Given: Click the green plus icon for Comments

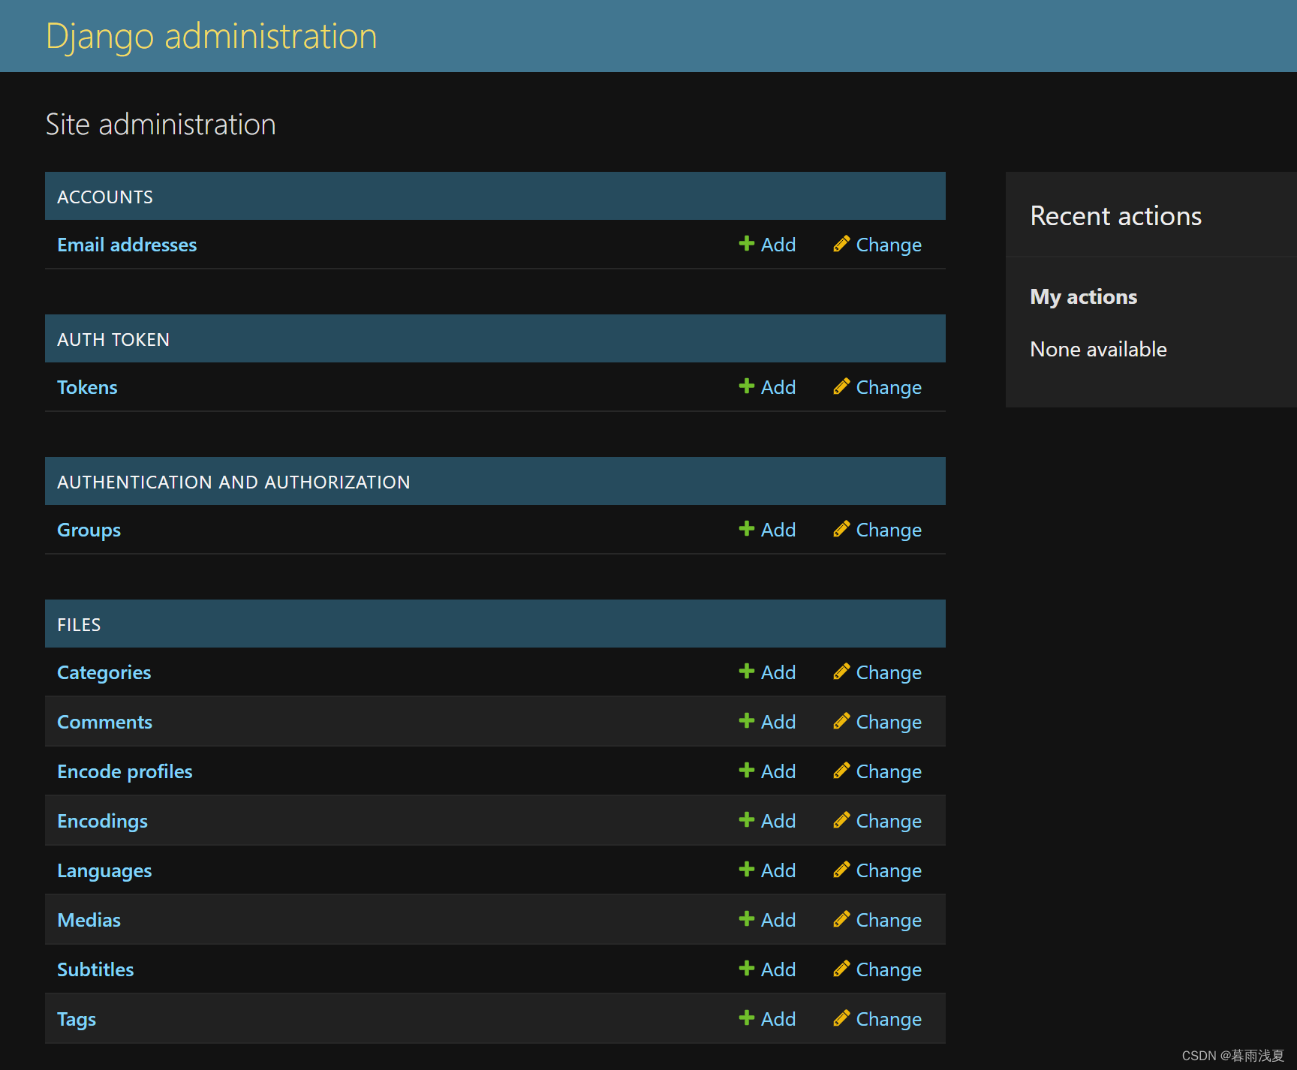Looking at the screenshot, I should tap(747, 720).
